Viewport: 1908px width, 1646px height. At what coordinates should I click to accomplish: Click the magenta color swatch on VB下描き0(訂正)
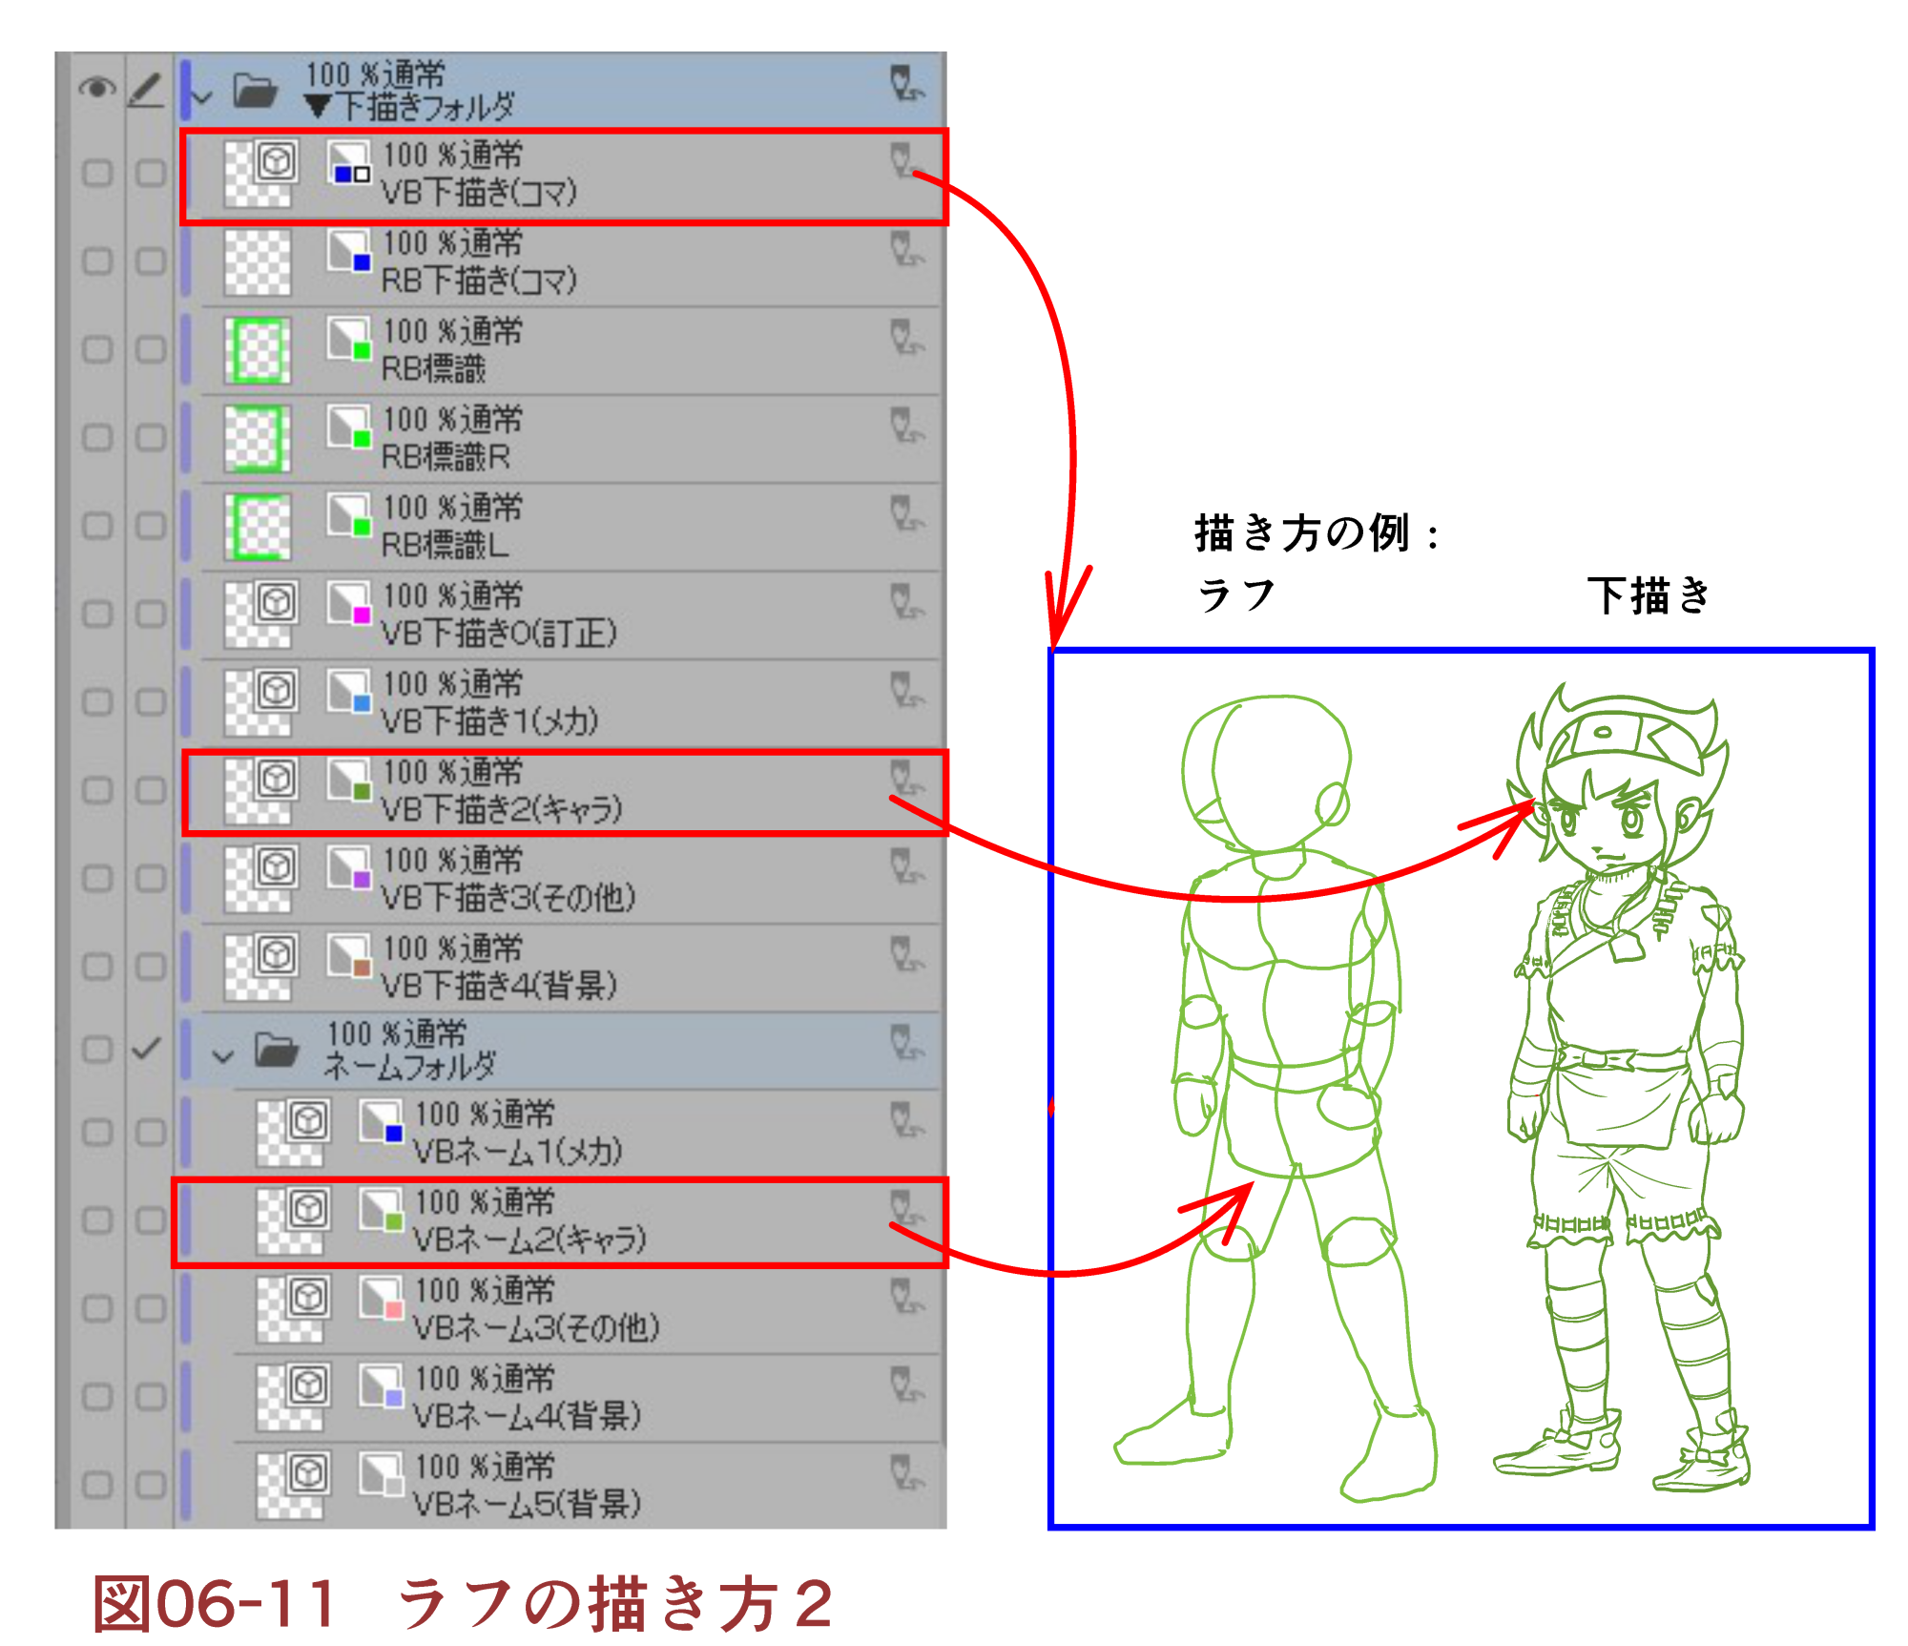[362, 615]
